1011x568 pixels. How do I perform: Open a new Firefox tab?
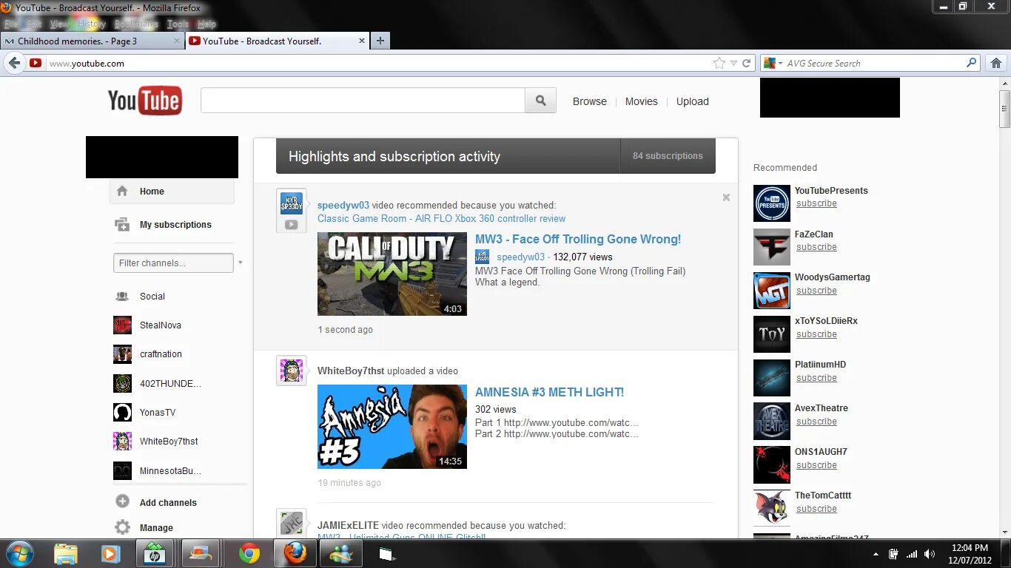(380, 41)
